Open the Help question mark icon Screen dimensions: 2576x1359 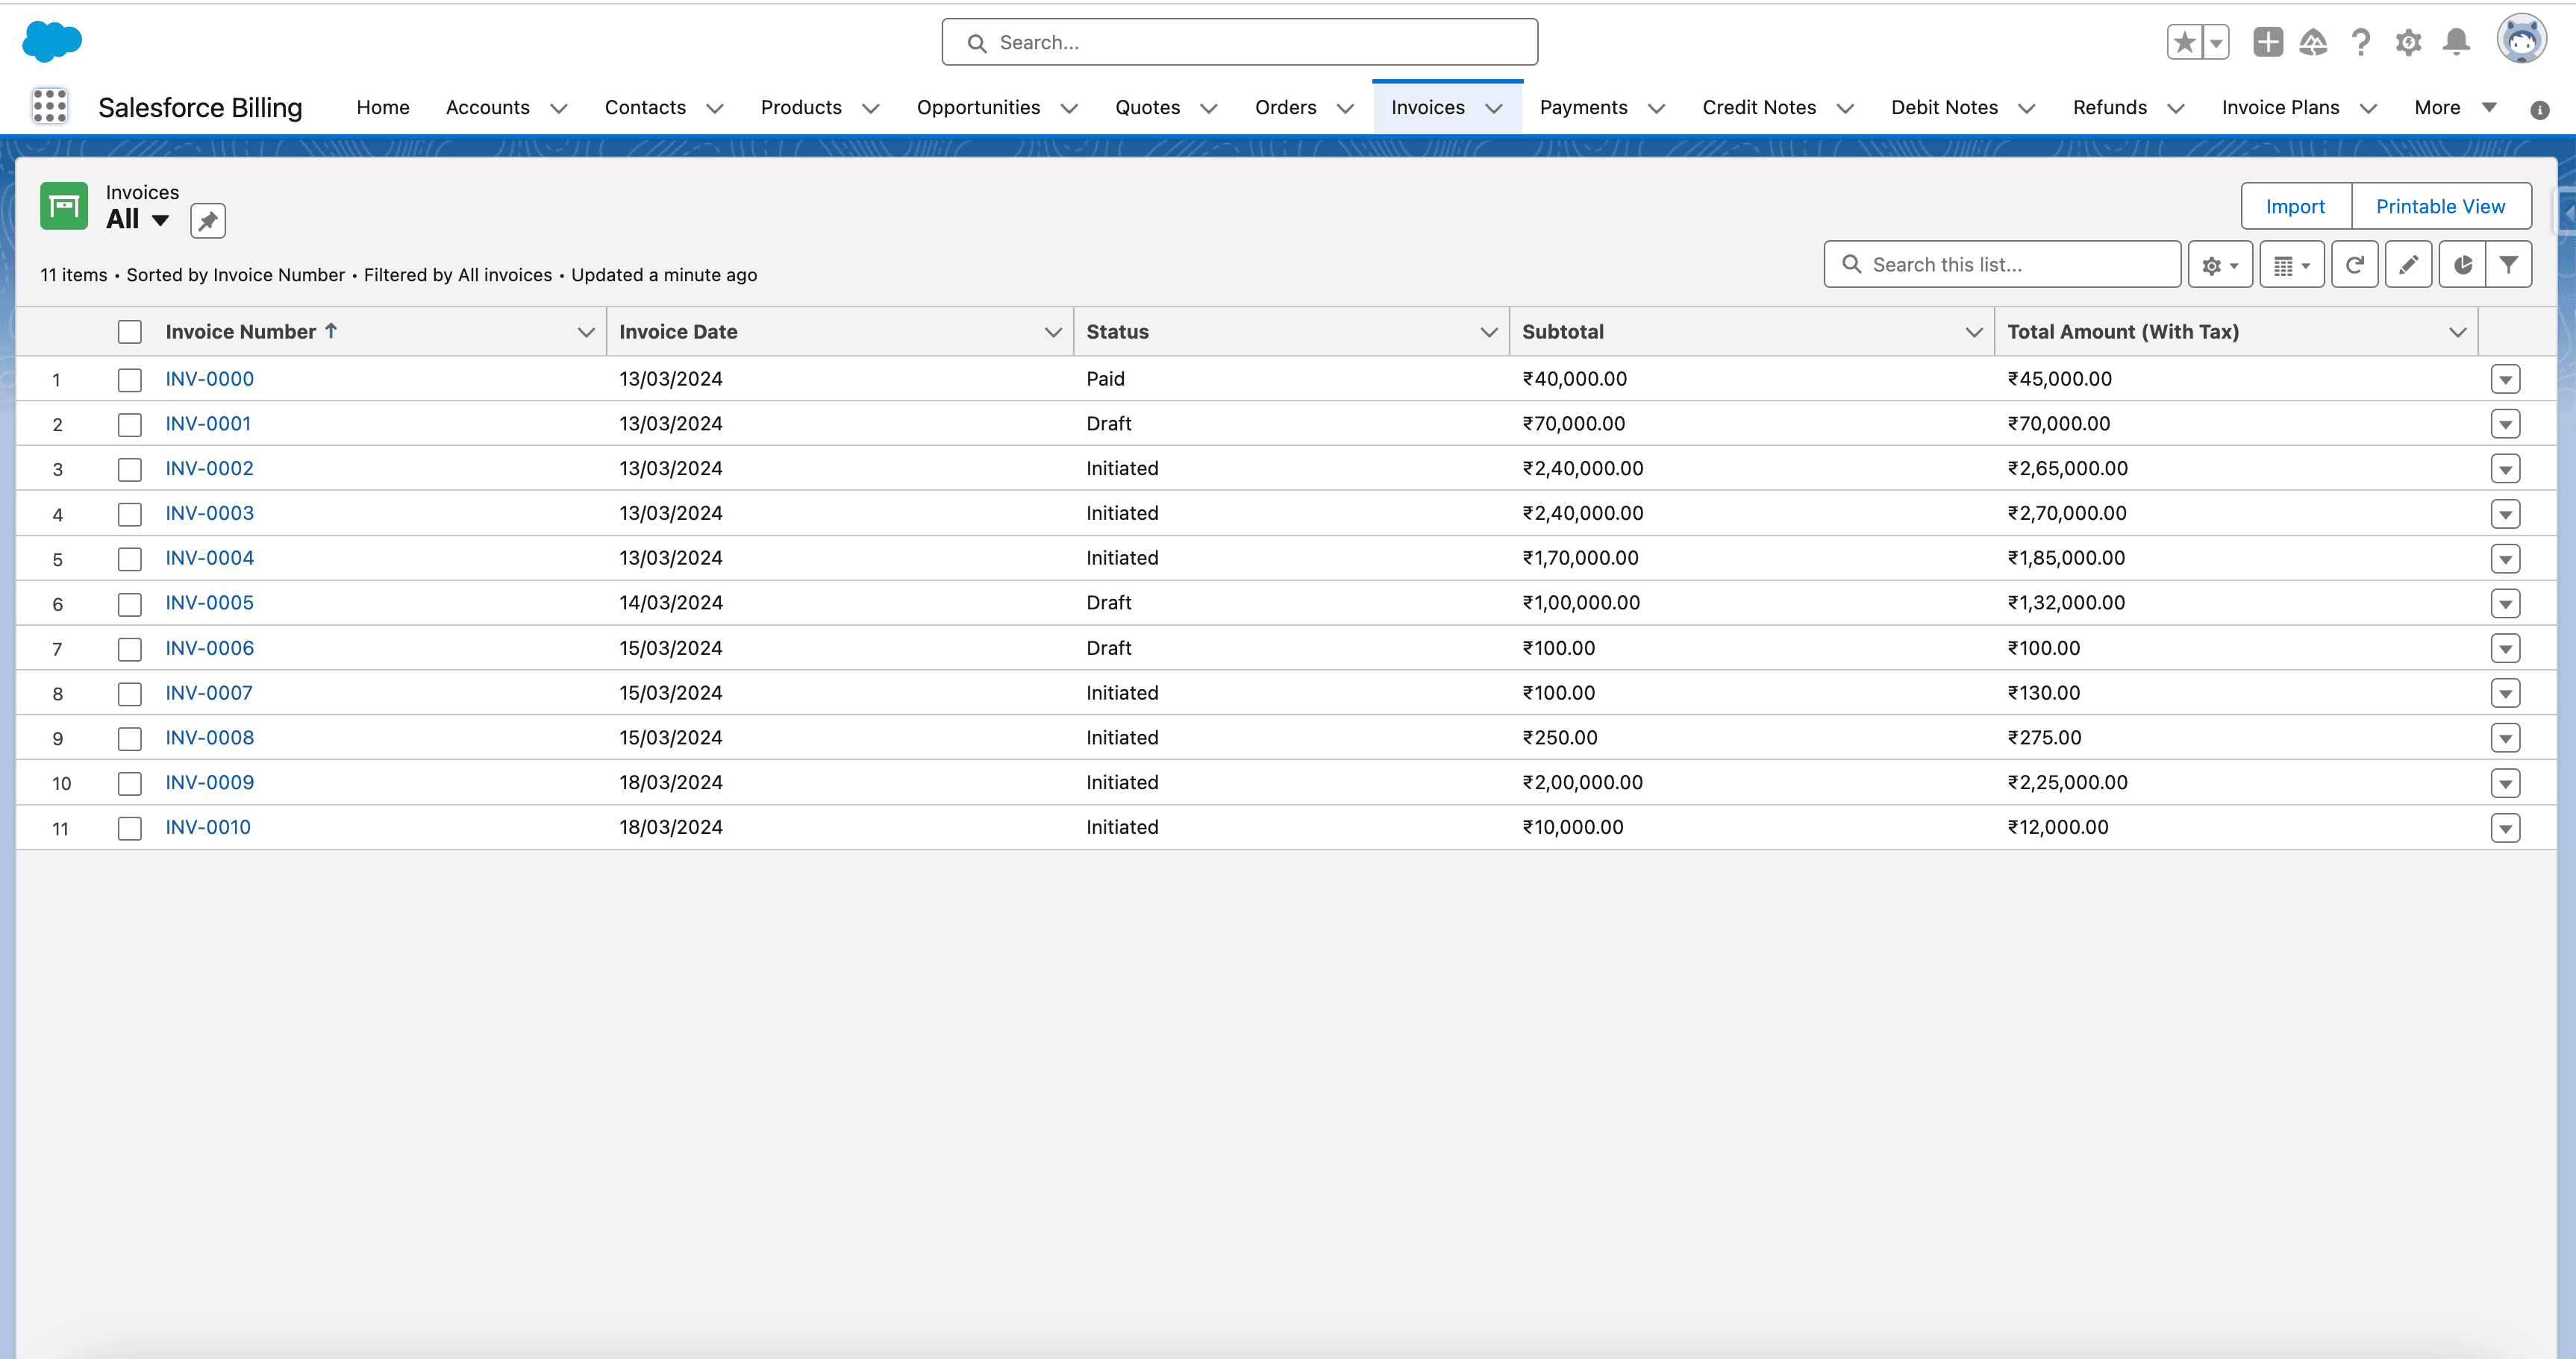2361,42
